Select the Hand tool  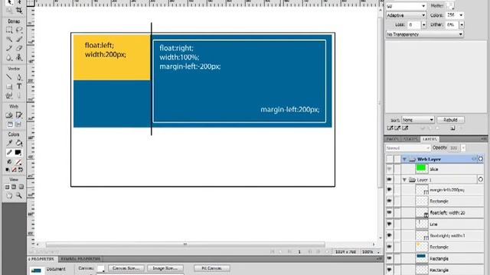coord(9,196)
